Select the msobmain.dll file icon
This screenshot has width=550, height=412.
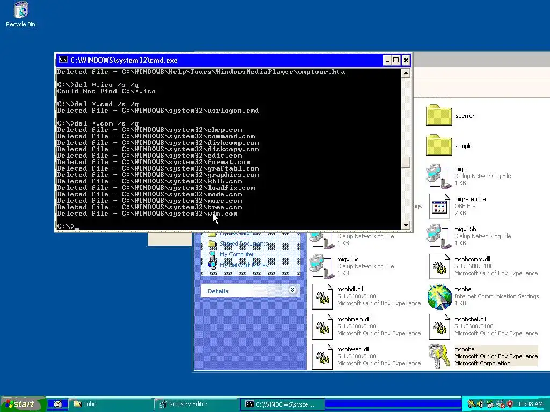tap(322, 327)
